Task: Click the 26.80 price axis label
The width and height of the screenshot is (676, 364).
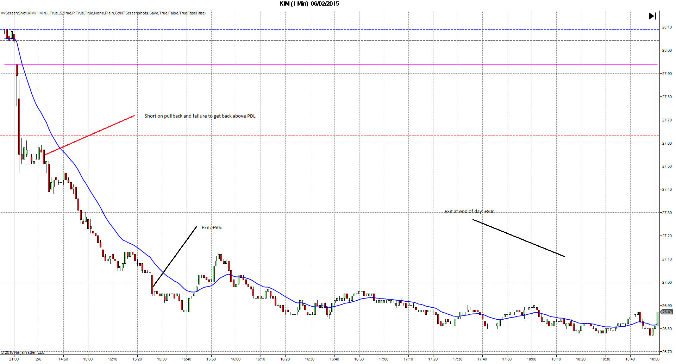Action: pyautogui.click(x=667, y=329)
